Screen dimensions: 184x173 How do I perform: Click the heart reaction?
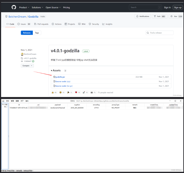point(78,92)
